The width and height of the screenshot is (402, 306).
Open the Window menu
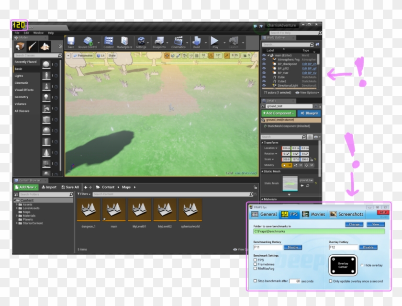(38, 33)
